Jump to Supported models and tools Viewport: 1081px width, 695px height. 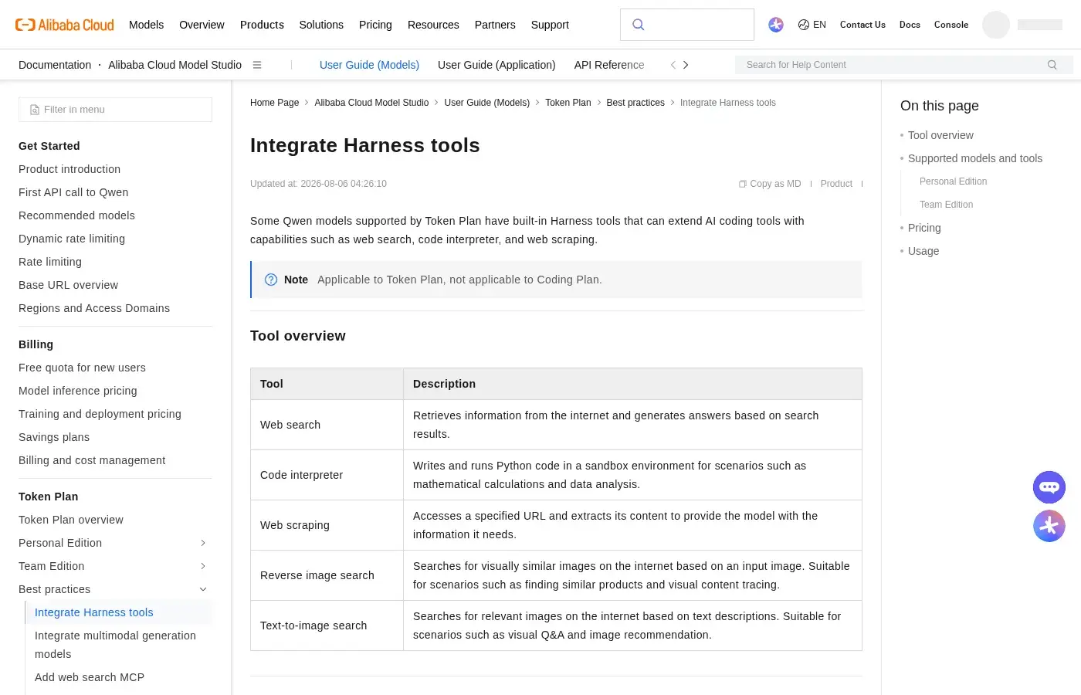[x=975, y=158]
